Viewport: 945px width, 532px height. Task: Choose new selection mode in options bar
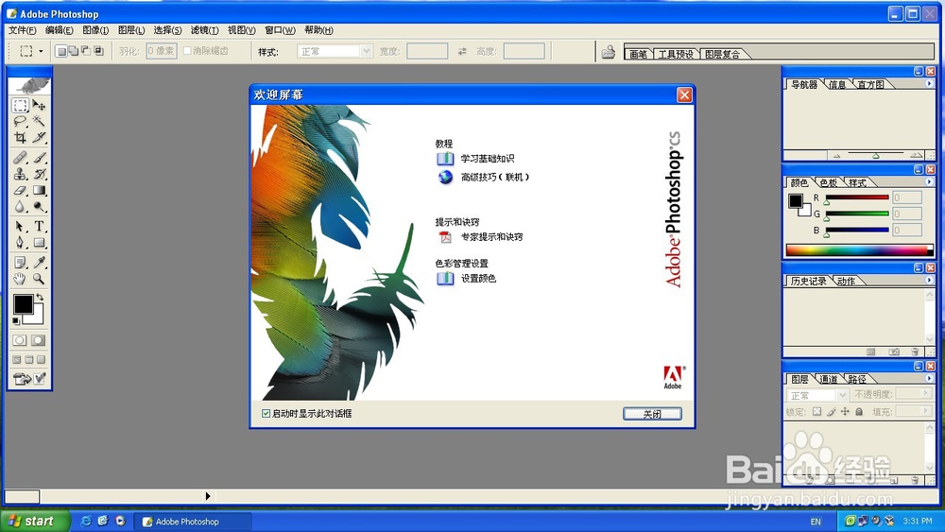pos(60,51)
